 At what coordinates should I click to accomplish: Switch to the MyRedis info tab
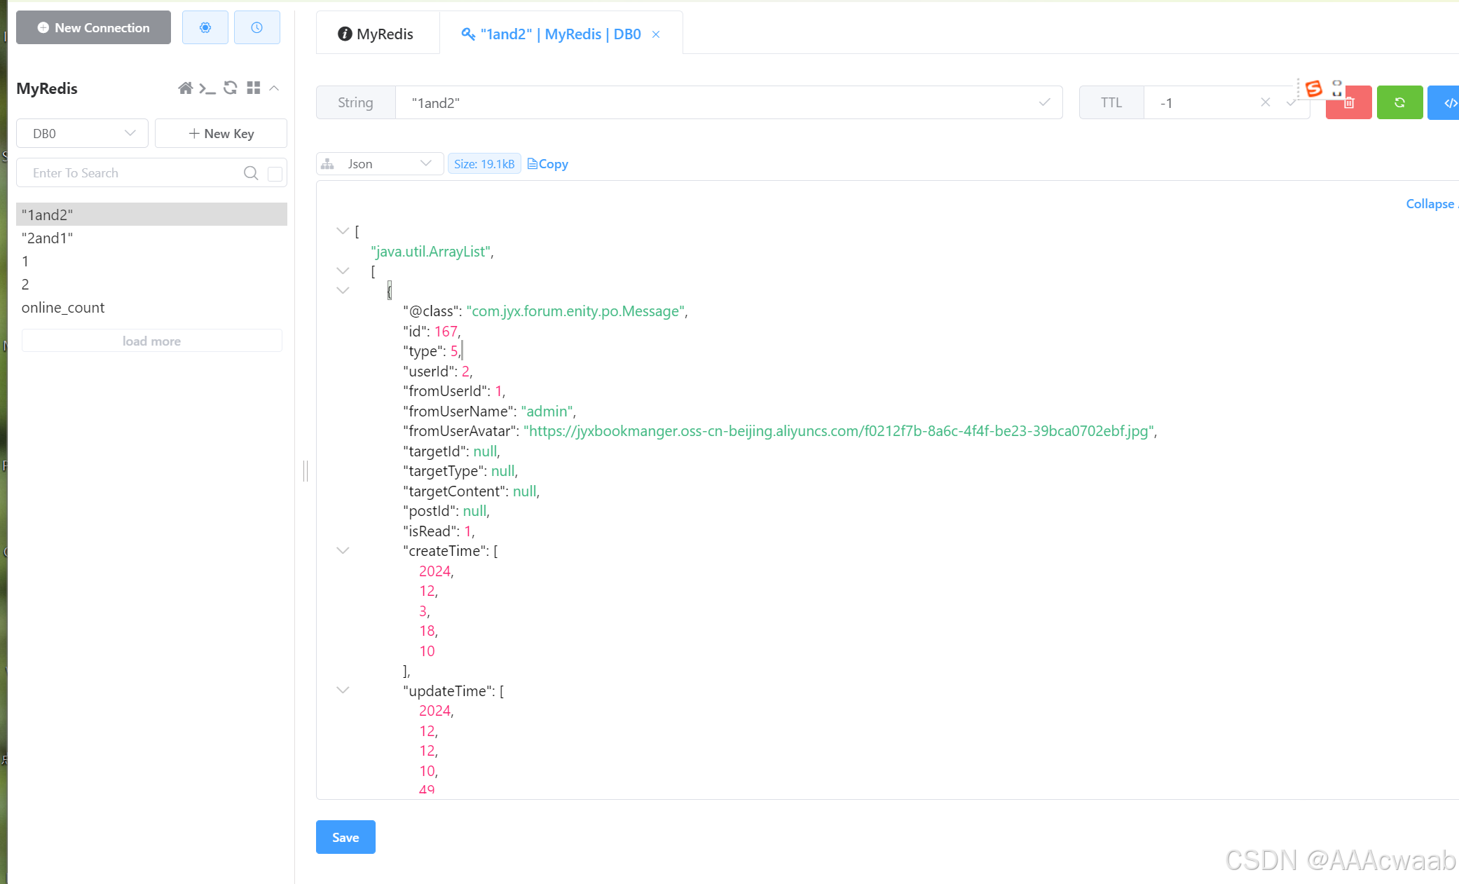(377, 34)
